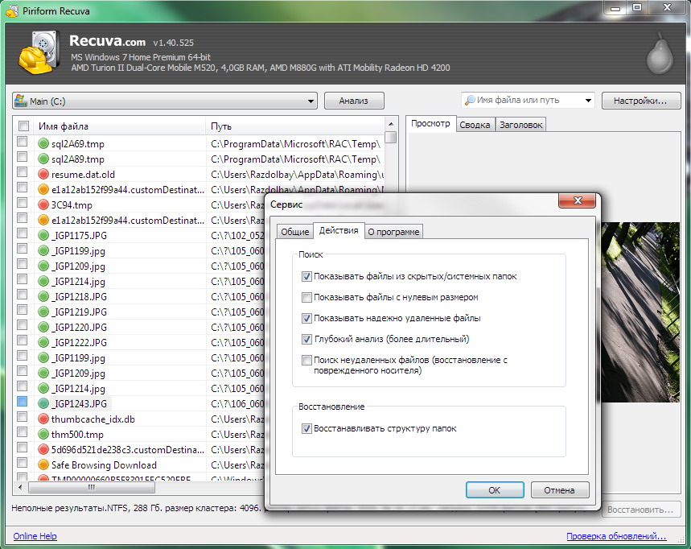
Task: Click red icon of 5d696d521de238c3.customDestina file
Action: 43,449
